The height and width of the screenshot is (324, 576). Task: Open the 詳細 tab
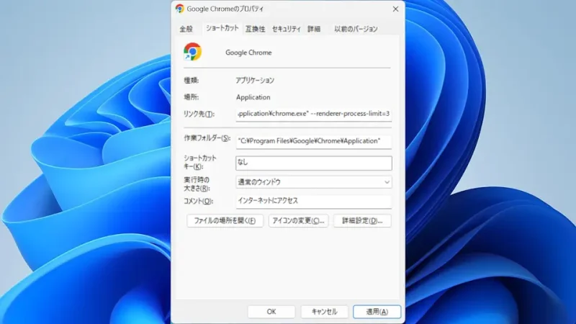tap(314, 29)
